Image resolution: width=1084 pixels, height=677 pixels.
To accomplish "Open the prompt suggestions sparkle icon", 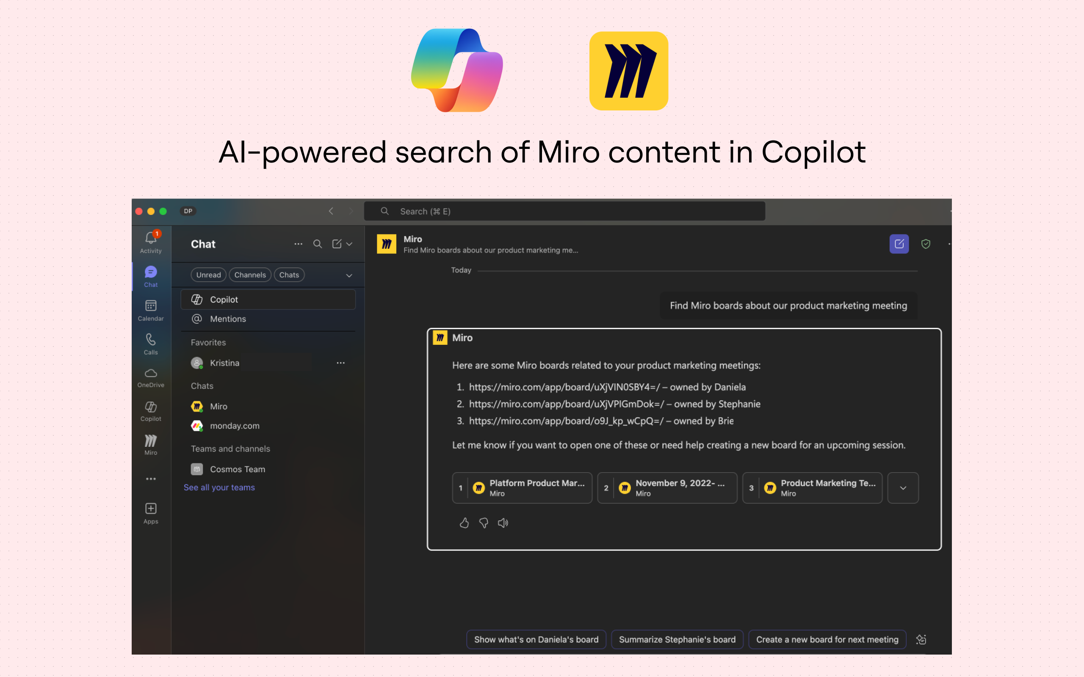I will pyautogui.click(x=921, y=639).
